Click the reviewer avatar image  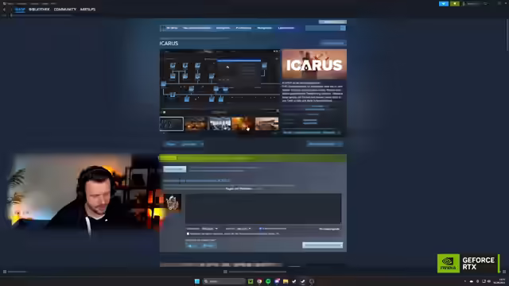coord(173,203)
